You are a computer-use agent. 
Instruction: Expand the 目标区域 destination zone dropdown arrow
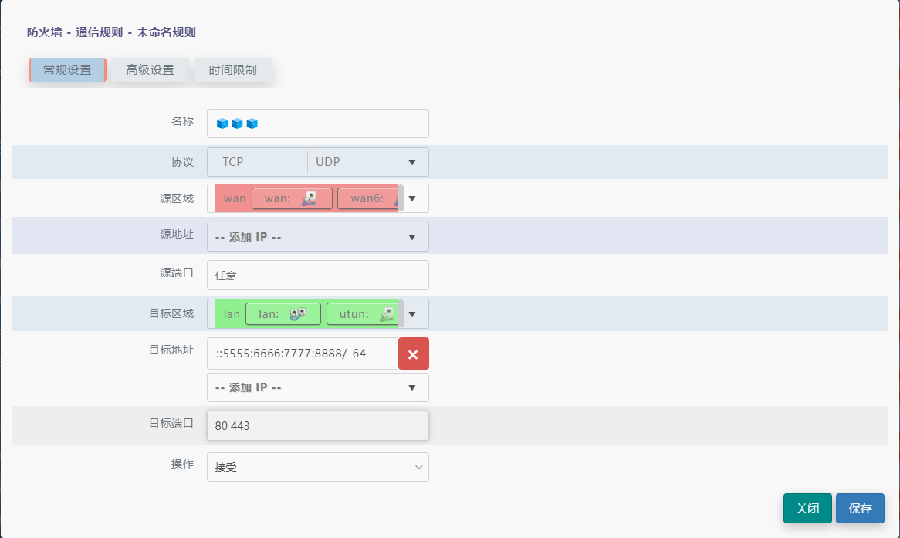tap(412, 314)
